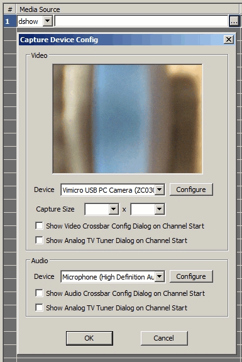The width and height of the screenshot is (242, 362).
Task: Expand the Capture Size width dropdown
Action: point(113,209)
